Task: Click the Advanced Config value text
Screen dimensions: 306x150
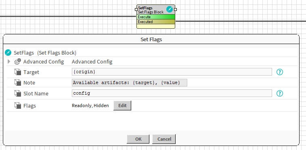Action: click(92, 62)
